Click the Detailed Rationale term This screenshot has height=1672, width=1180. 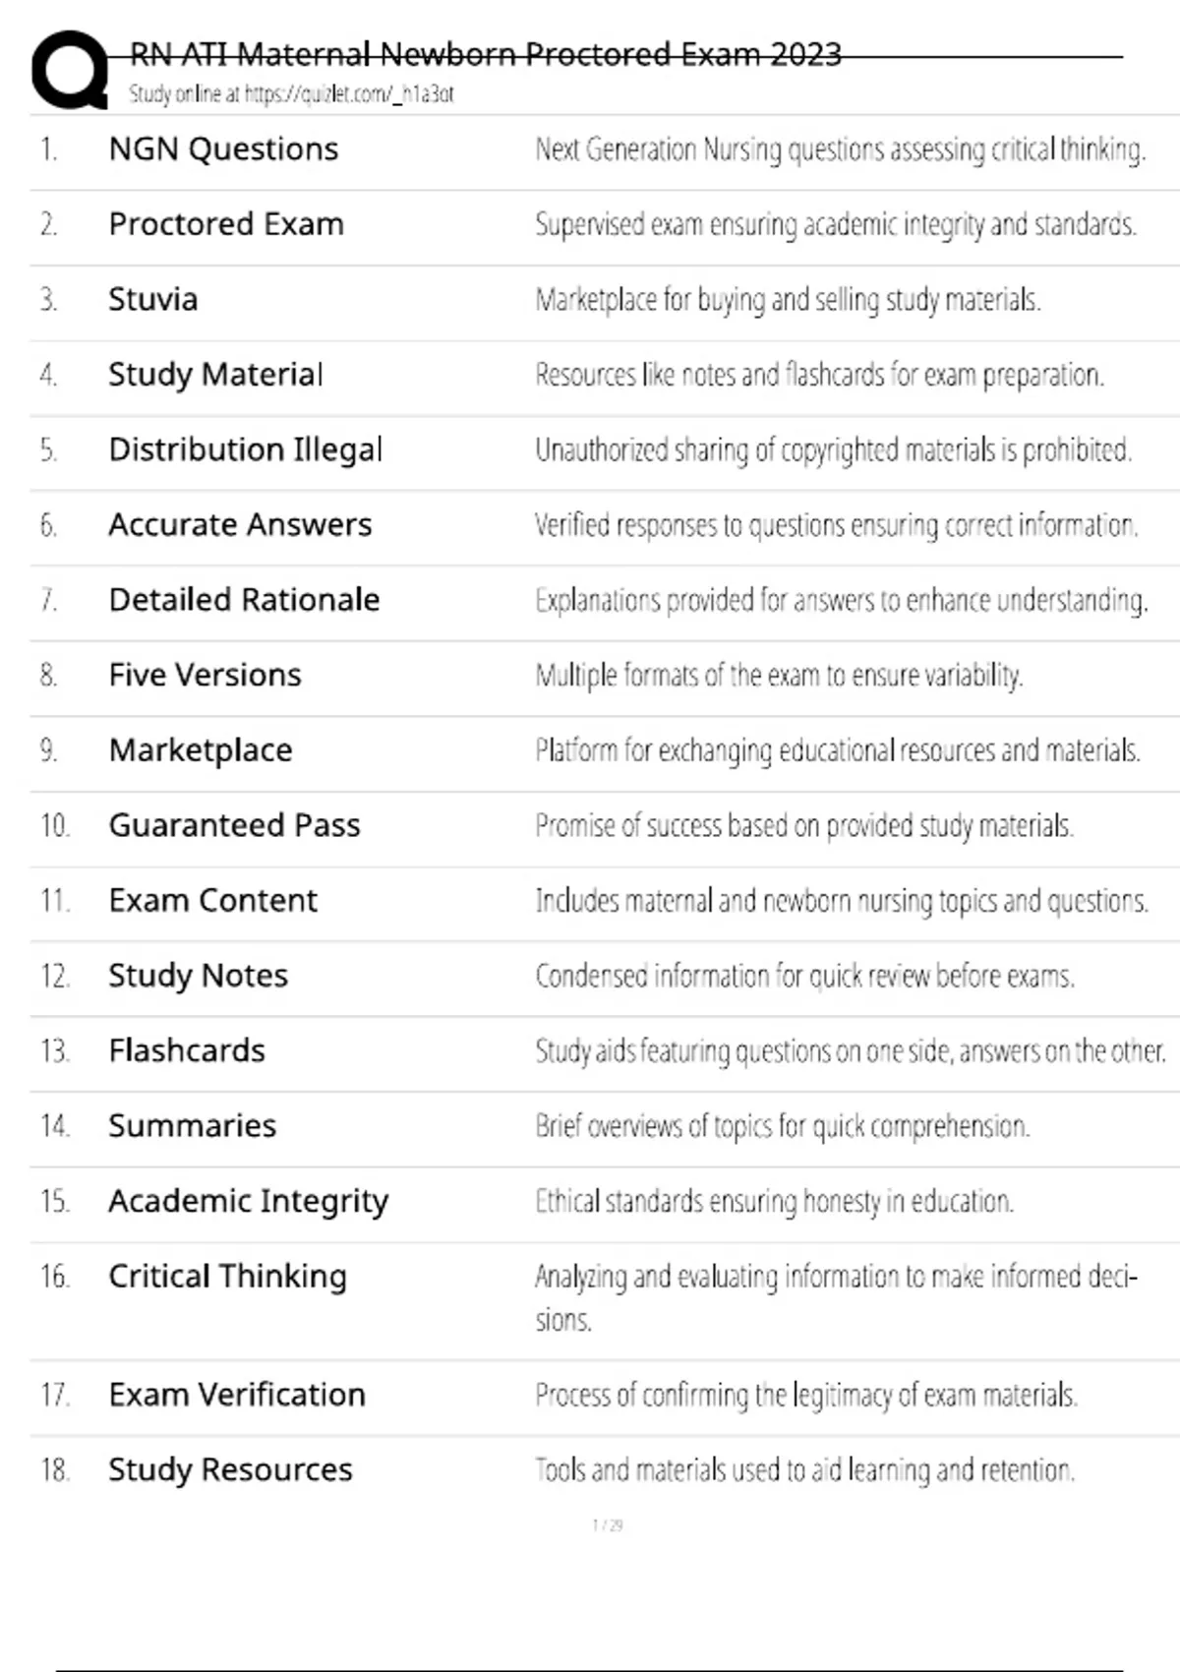[244, 600]
